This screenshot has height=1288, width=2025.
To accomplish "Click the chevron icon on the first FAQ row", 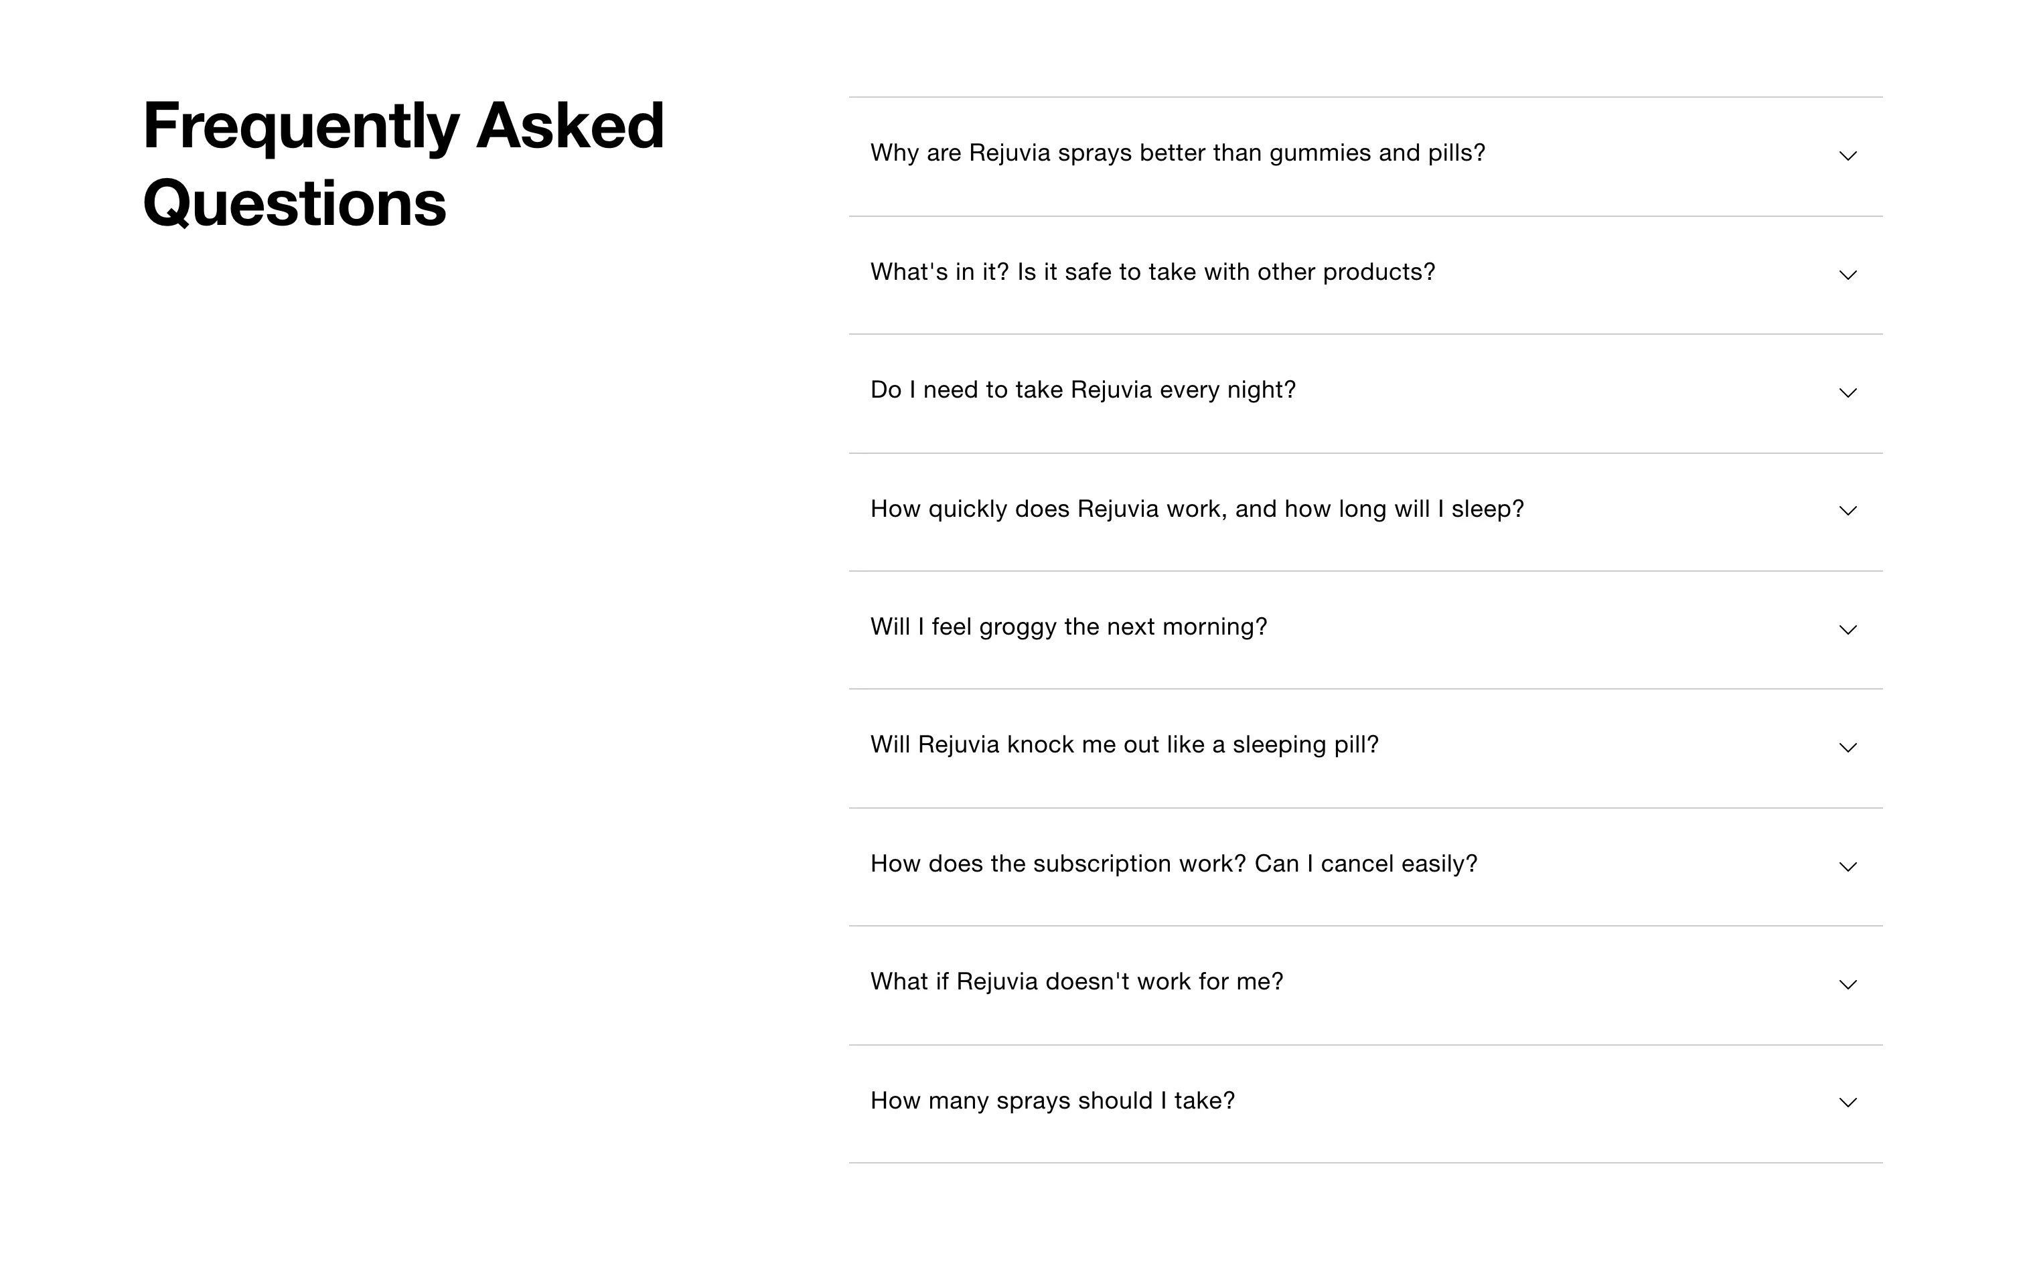I will [1847, 157].
